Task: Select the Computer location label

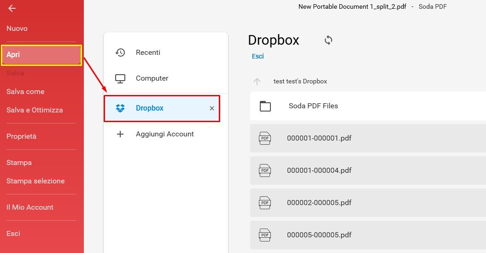Action: click(x=152, y=78)
